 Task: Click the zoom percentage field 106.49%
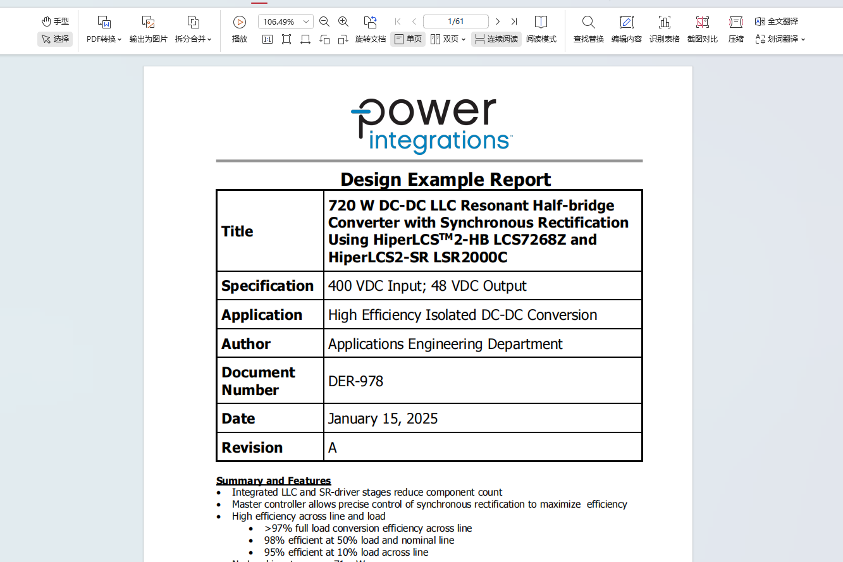click(279, 21)
